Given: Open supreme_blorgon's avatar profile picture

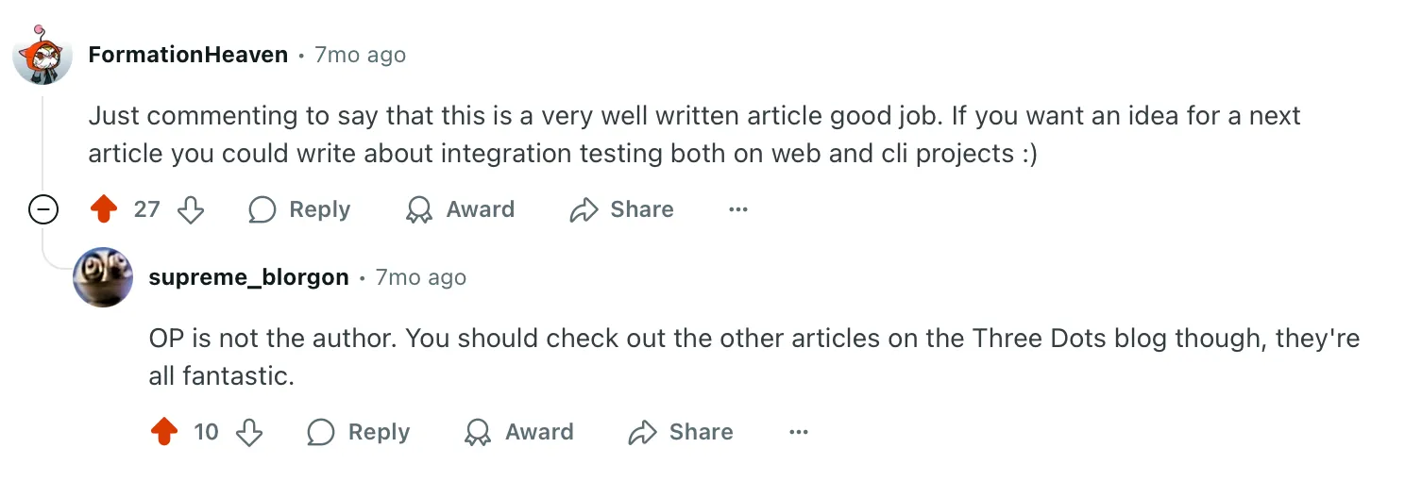Looking at the screenshot, I should tap(103, 277).
